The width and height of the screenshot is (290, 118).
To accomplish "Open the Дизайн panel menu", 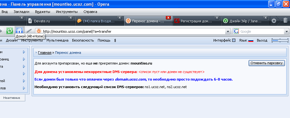I will pyautogui.click(x=12, y=41).
